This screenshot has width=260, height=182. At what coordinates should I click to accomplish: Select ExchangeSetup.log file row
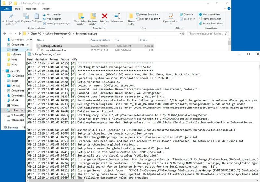coord(95,46)
